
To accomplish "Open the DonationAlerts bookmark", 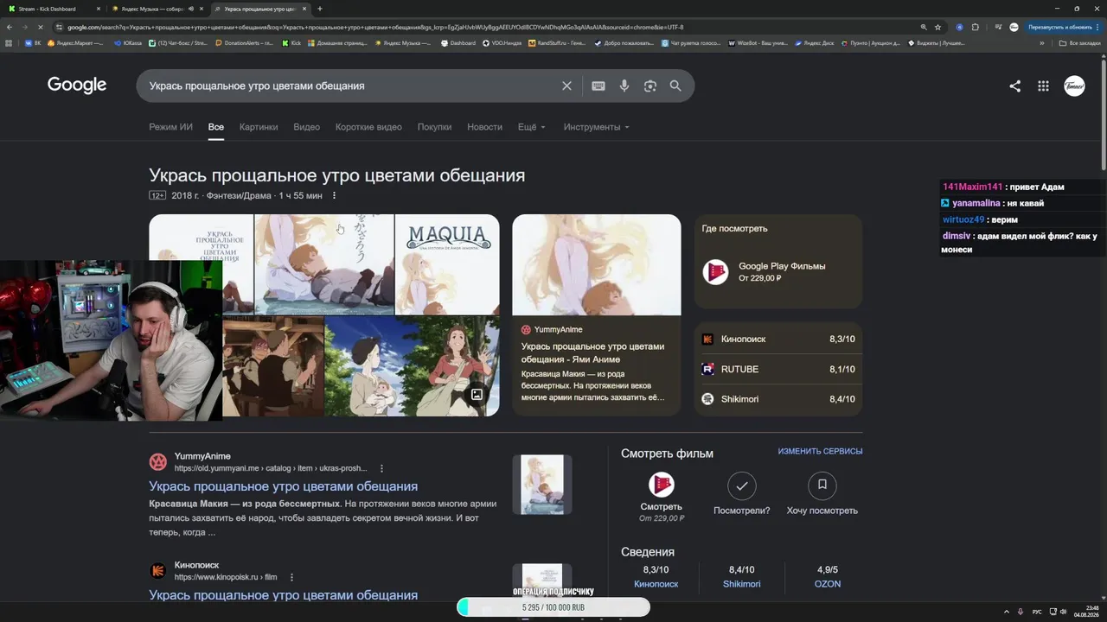I will [x=245, y=43].
